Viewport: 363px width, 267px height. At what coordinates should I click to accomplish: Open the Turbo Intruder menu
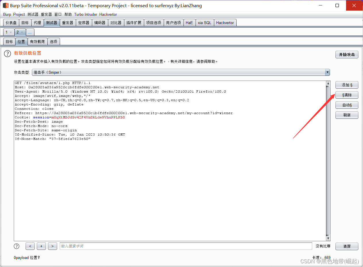pos(86,14)
